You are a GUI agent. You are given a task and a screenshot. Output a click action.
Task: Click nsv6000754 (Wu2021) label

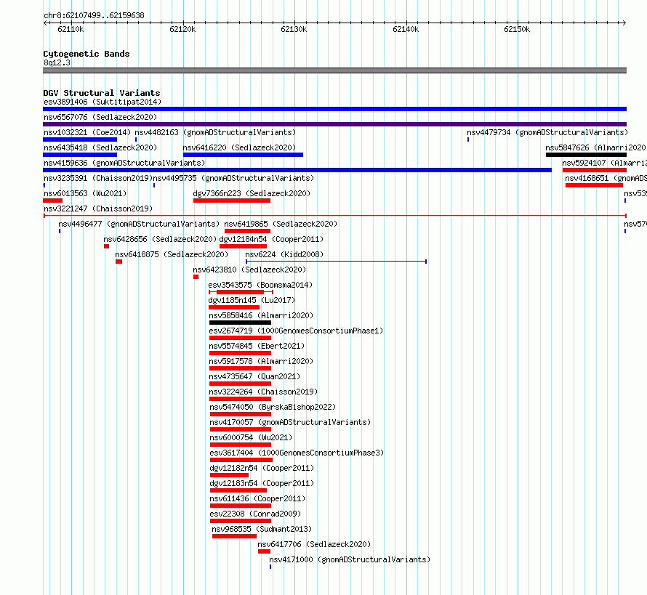click(x=251, y=437)
